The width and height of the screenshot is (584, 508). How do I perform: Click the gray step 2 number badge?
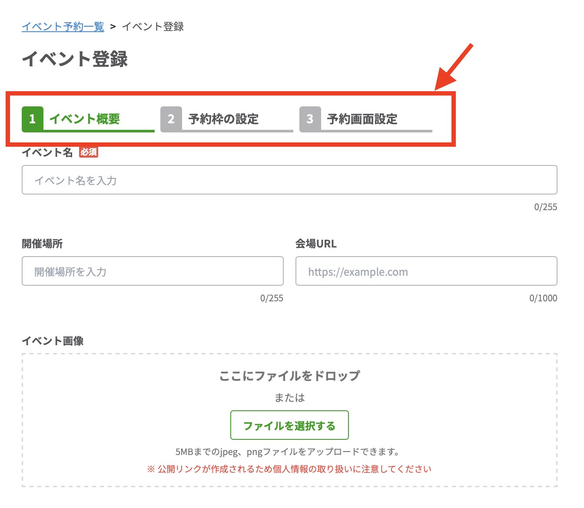[x=171, y=119]
